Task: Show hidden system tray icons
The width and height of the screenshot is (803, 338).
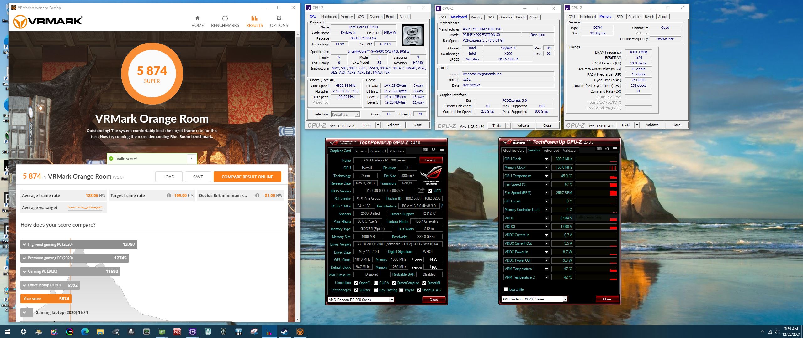Action: pyautogui.click(x=763, y=332)
